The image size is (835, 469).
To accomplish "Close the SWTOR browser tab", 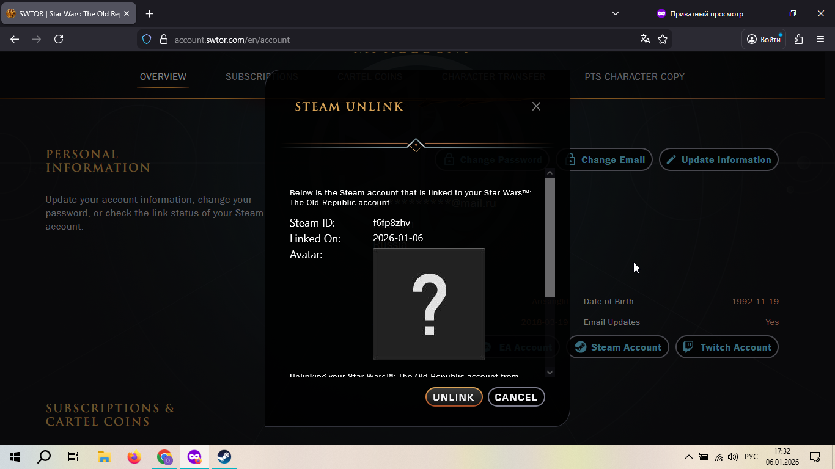I will 127,13.
